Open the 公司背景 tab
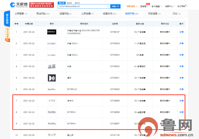 click(21, 14)
